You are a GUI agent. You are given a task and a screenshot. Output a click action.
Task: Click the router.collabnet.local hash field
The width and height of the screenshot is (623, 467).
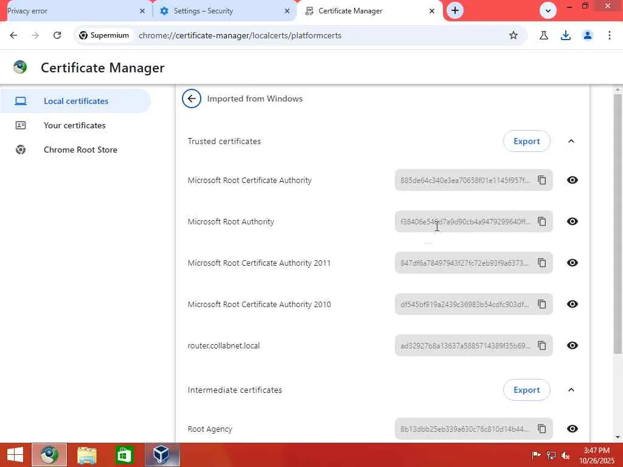click(x=473, y=345)
